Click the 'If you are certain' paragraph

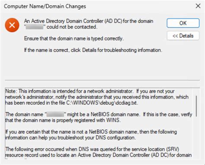tap(91, 135)
